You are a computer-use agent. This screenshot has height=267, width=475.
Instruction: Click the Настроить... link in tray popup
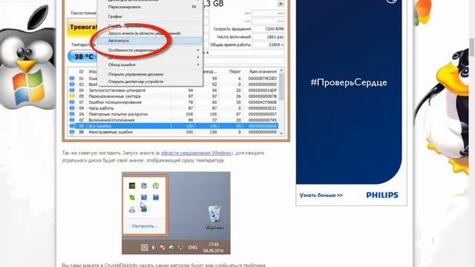(145, 226)
